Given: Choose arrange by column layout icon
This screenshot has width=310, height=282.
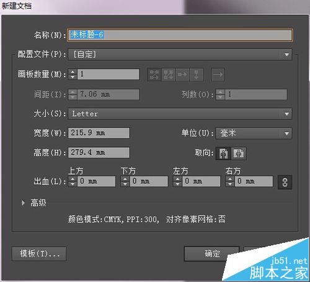Looking at the screenshot, I should [197, 75].
